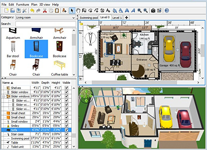Switch to Level 1 tab

[x=117, y=18]
